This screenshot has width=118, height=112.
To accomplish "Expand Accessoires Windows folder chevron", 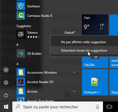I will tap(74, 72).
